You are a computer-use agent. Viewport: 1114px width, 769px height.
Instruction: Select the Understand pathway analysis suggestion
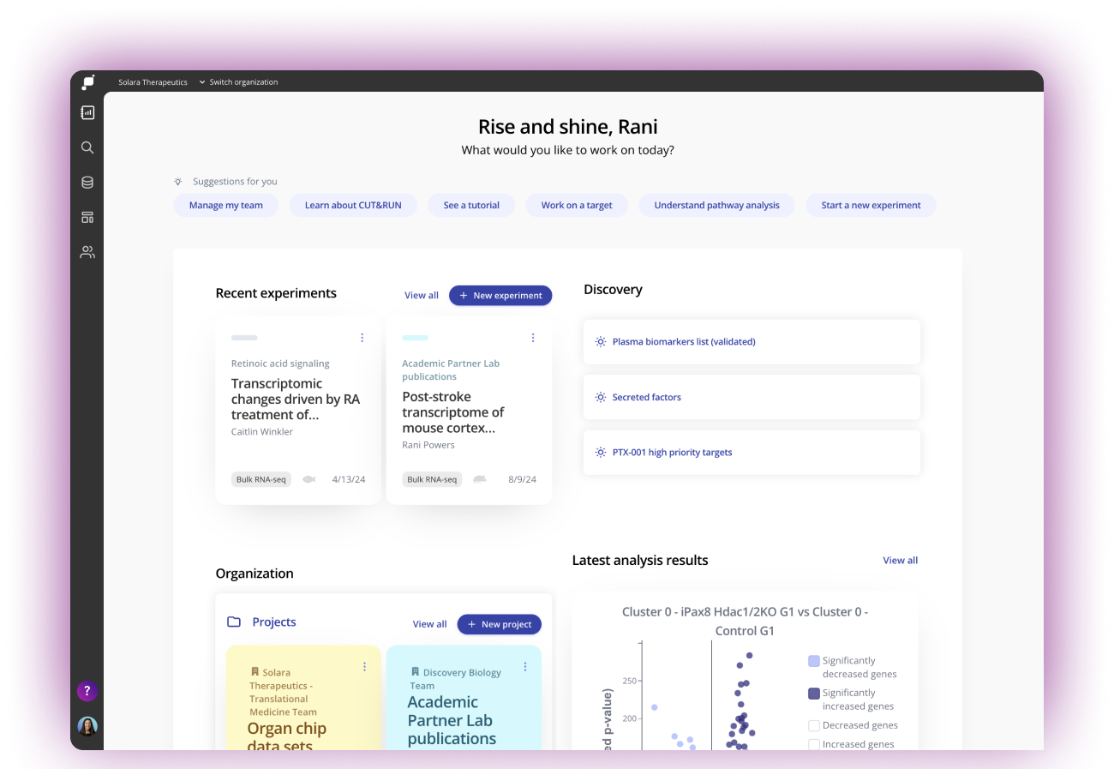[716, 206]
